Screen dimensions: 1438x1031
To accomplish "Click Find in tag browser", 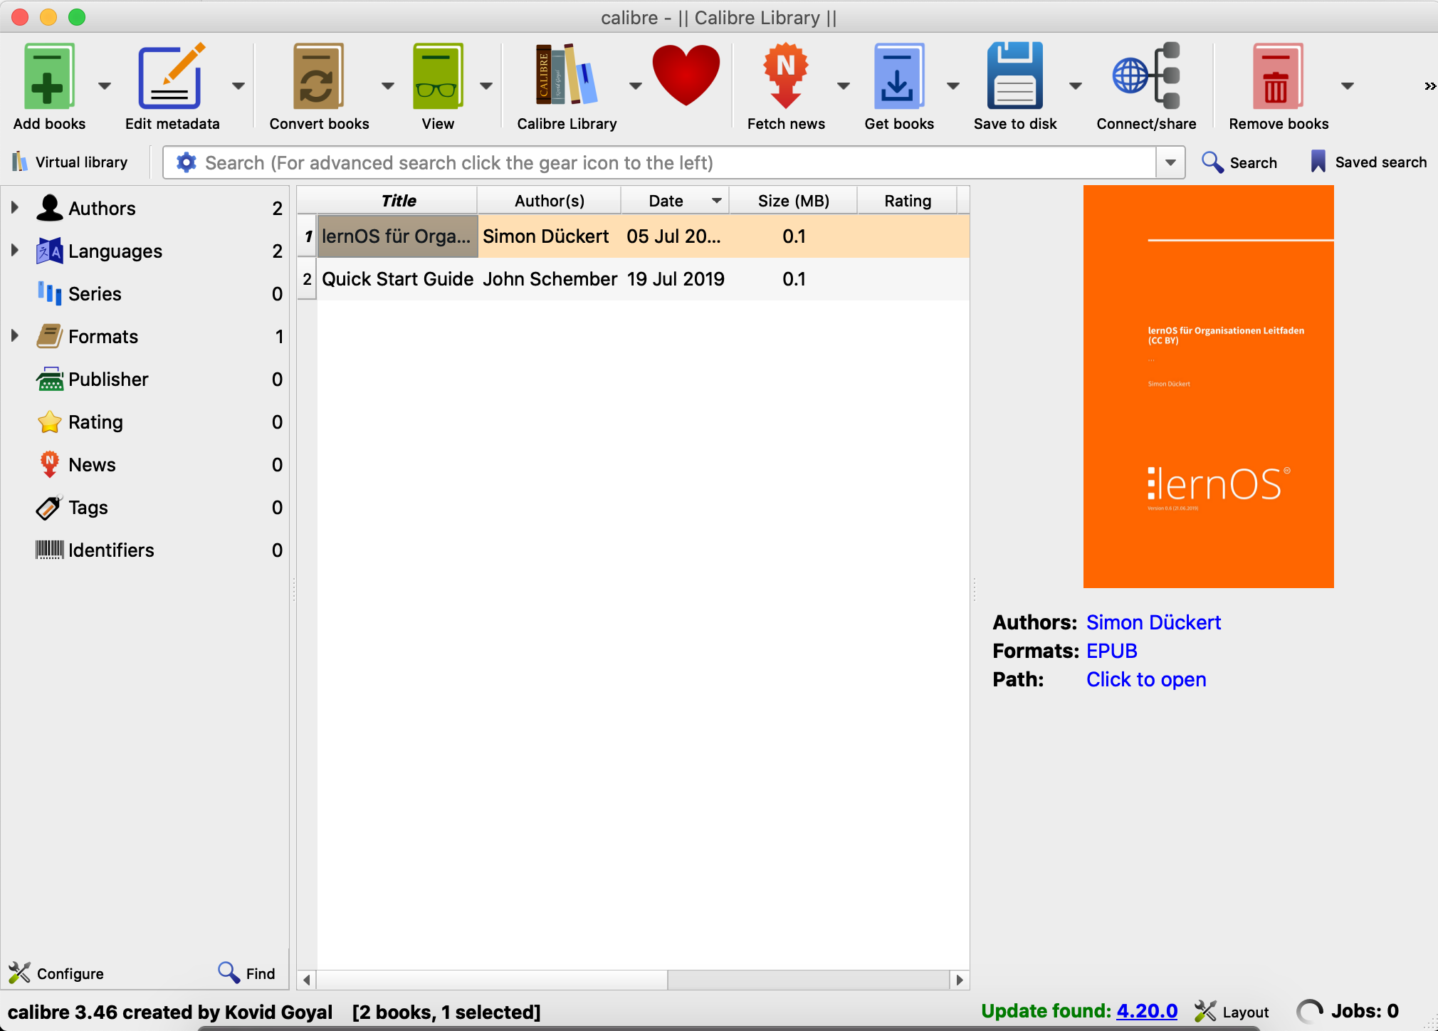I will [x=246, y=973].
